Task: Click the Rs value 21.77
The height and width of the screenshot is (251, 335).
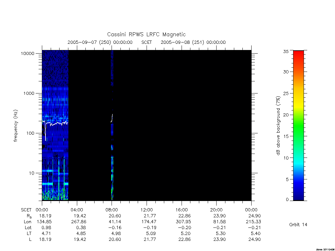Action: 150,216
